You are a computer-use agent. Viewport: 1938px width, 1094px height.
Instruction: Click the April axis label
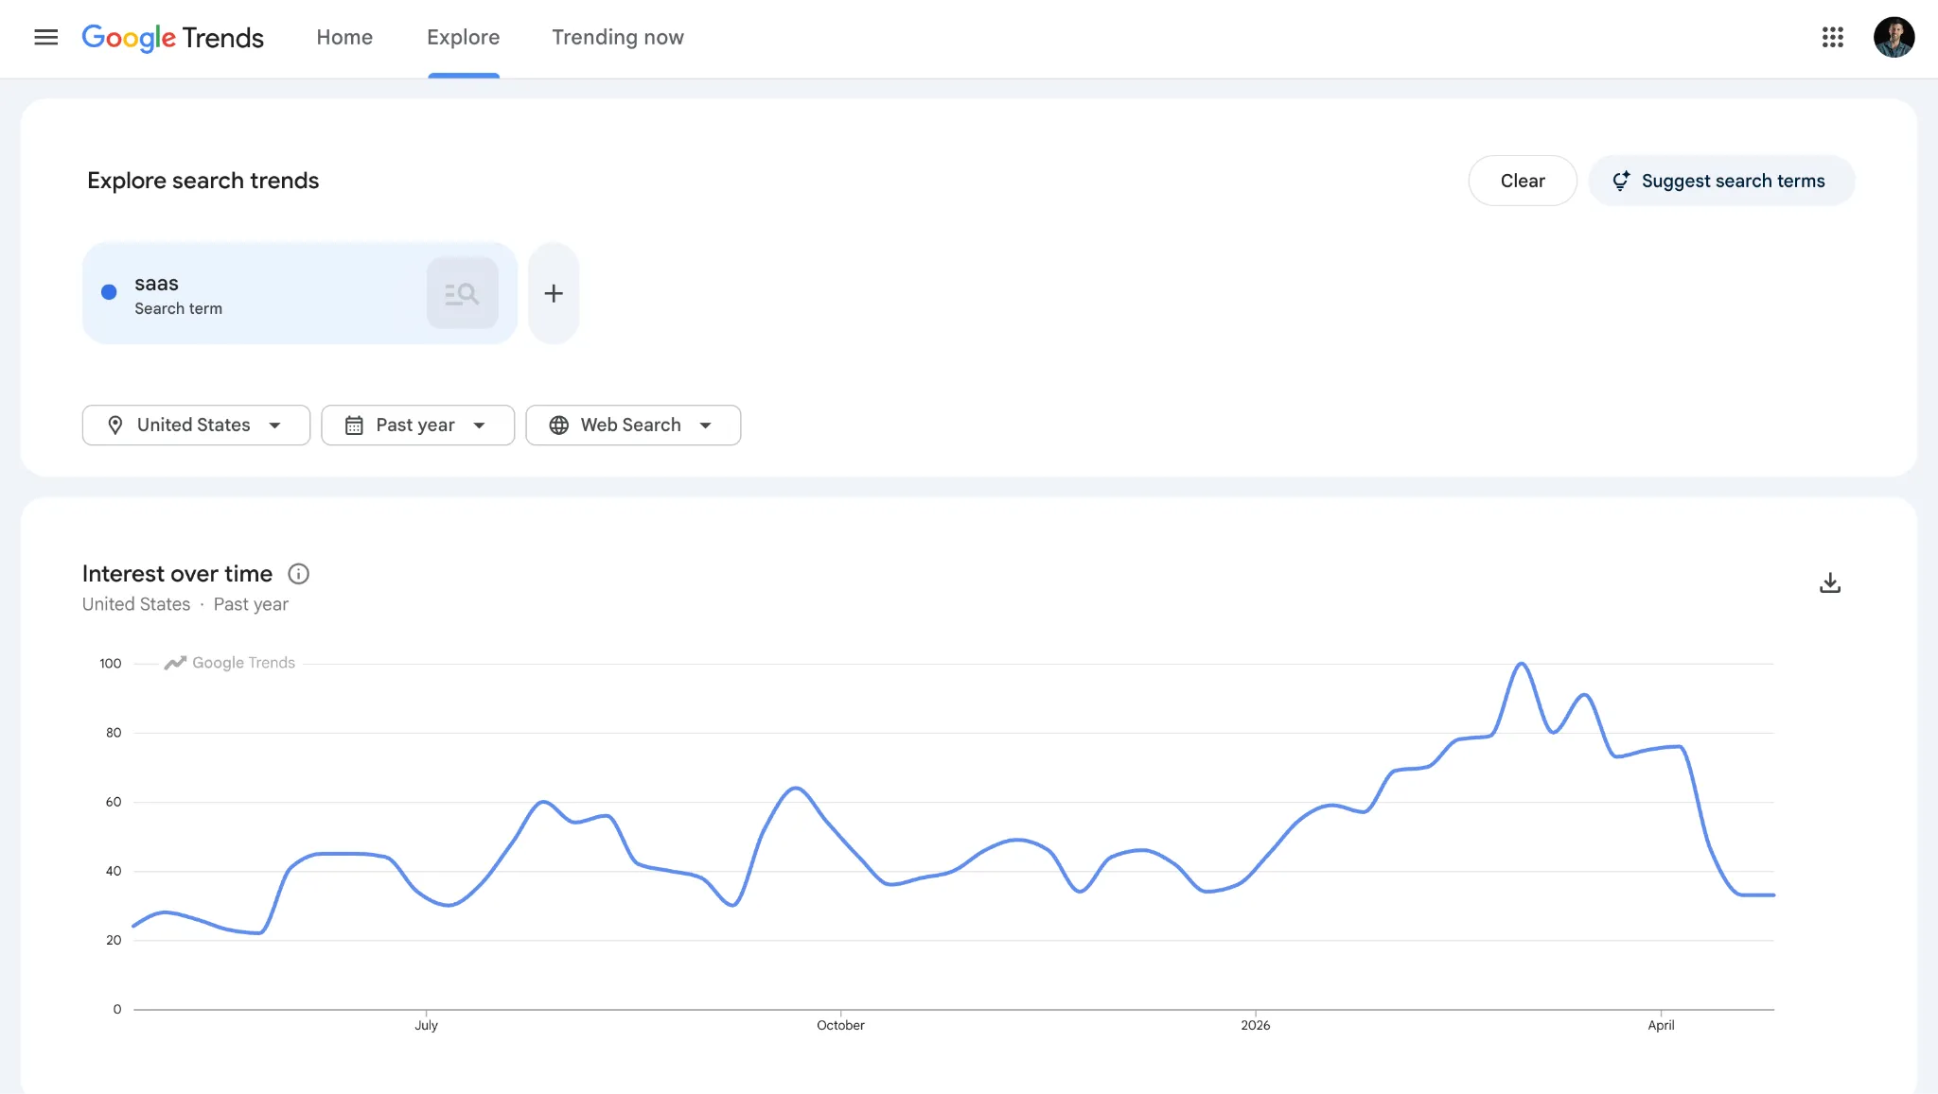coord(1661,1025)
